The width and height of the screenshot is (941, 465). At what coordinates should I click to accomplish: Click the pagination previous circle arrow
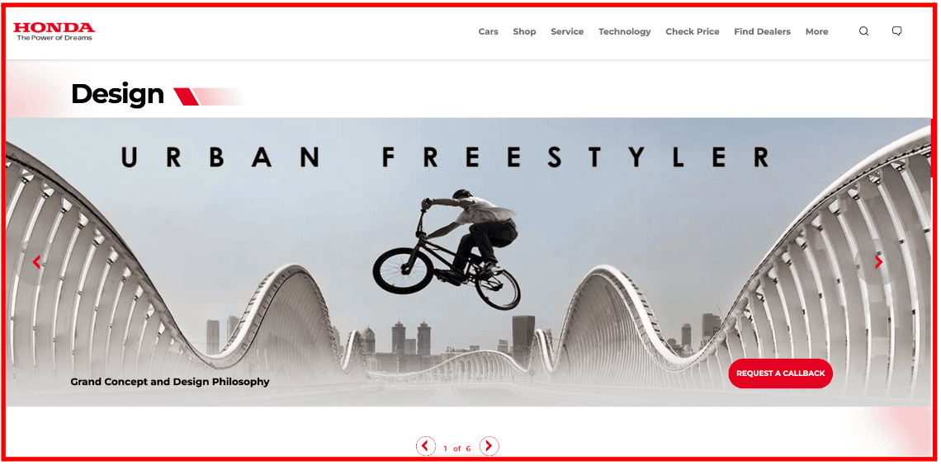click(425, 446)
